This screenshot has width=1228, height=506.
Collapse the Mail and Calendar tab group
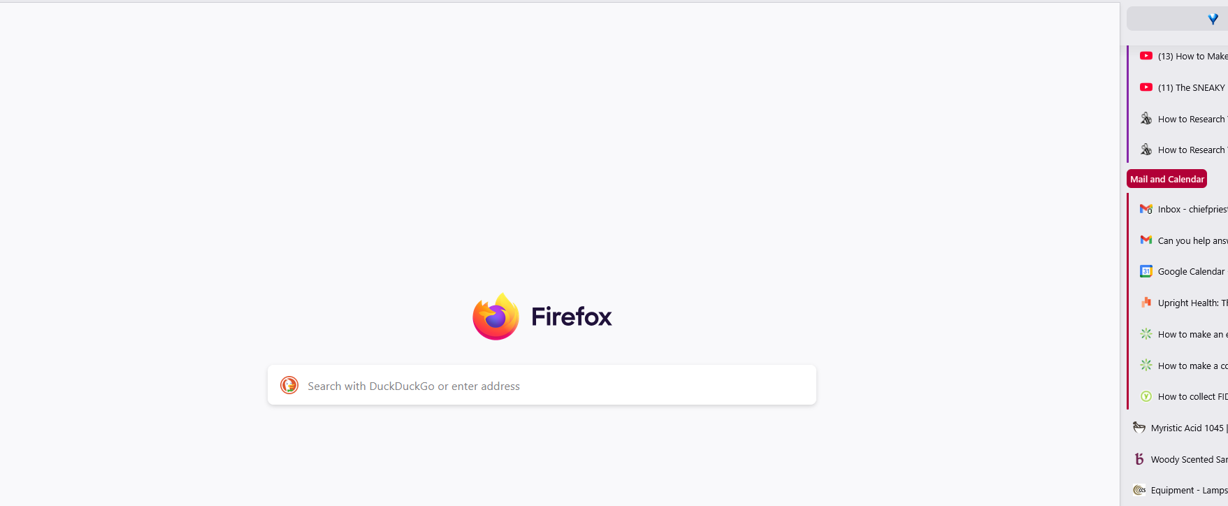click(1166, 179)
